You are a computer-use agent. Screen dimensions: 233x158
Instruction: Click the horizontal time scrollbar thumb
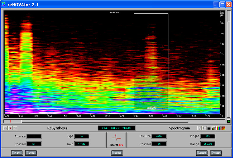[x=105, y=121]
